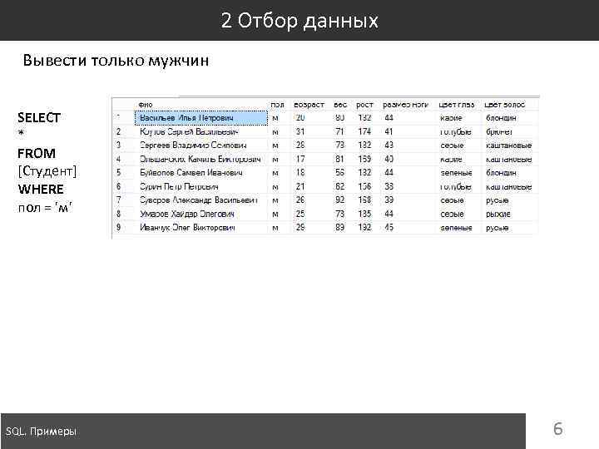Select row number 2 header
This screenshot has width=599, height=449.
point(118,131)
